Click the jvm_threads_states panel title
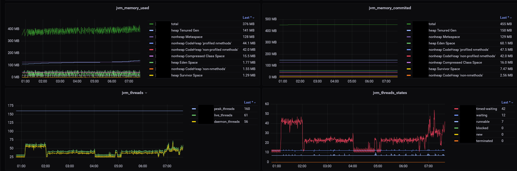Viewport: 517px width, 171px height. click(x=390, y=93)
